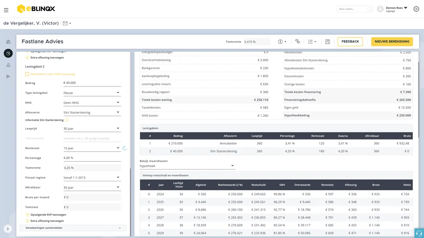Expand the Verzekeringen samenstellen section
The width and height of the screenshot is (424, 238).
point(73,228)
